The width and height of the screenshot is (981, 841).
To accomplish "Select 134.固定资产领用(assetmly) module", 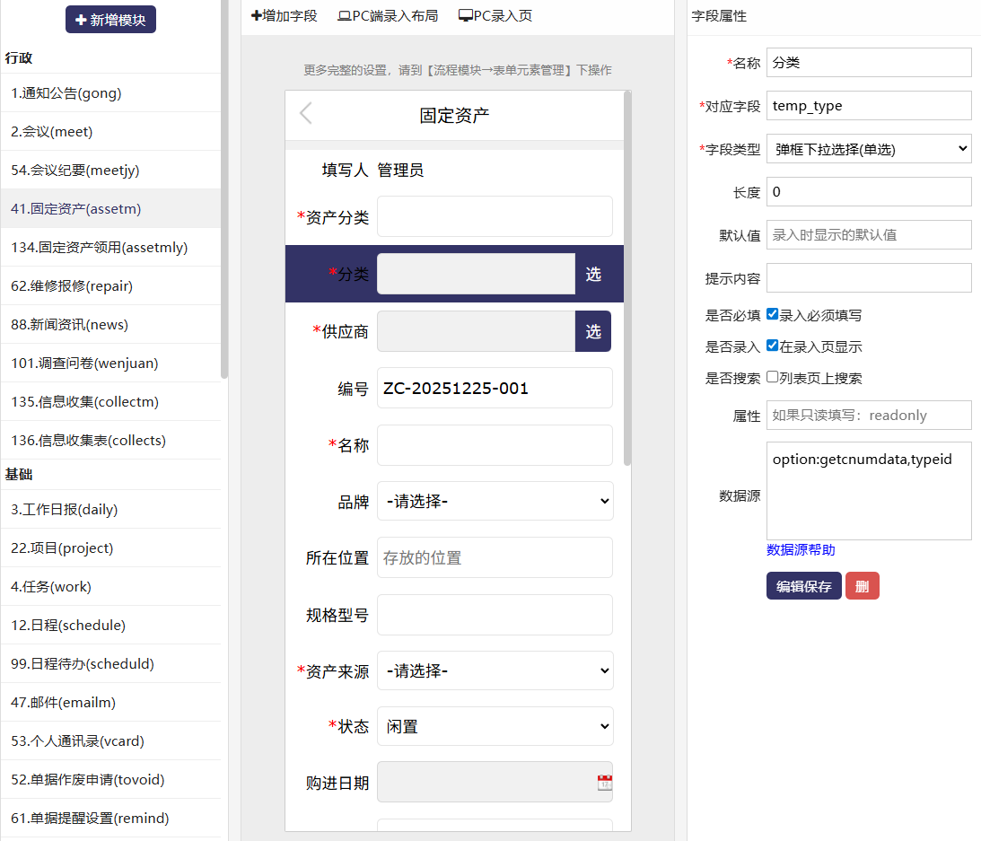I will click(x=99, y=247).
